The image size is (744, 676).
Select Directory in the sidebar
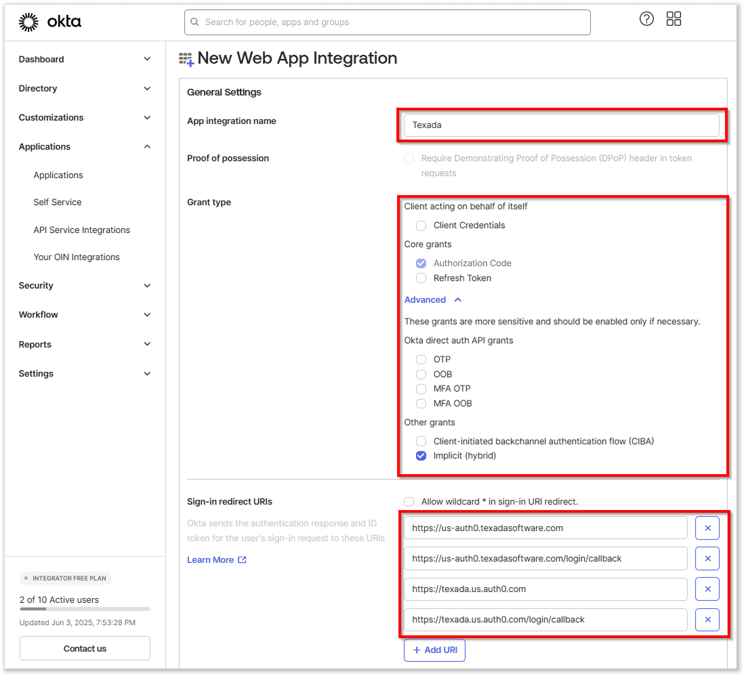click(x=38, y=88)
